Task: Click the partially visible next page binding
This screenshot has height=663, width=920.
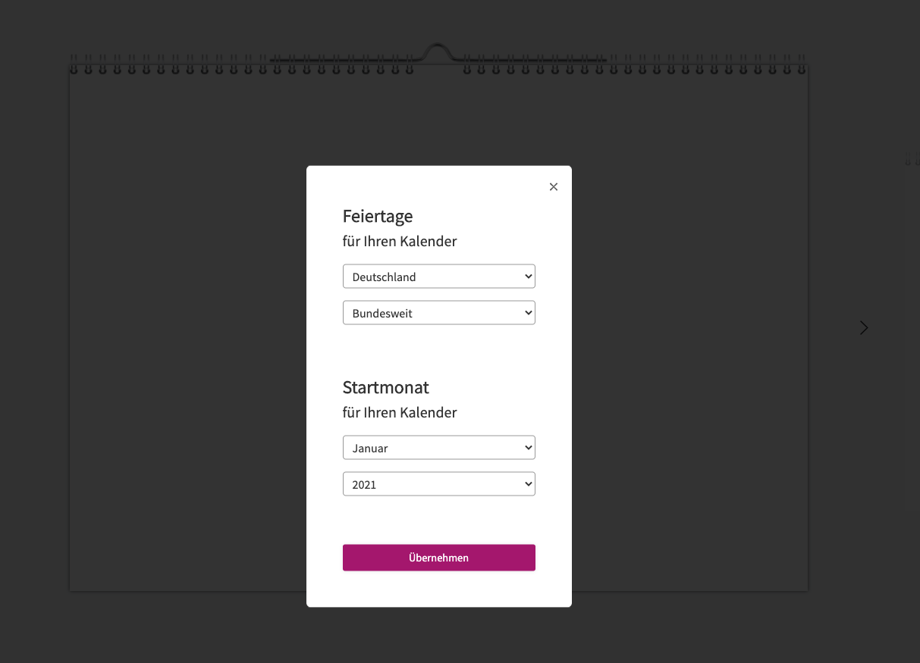Action: [912, 160]
